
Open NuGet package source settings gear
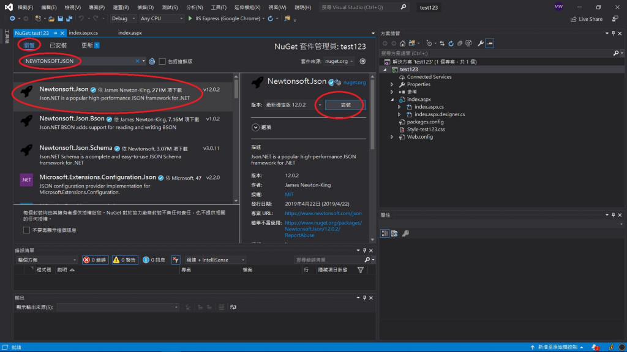[x=362, y=61]
